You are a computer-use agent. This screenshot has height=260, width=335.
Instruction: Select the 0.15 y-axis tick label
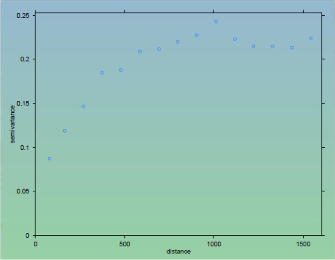click(23, 103)
